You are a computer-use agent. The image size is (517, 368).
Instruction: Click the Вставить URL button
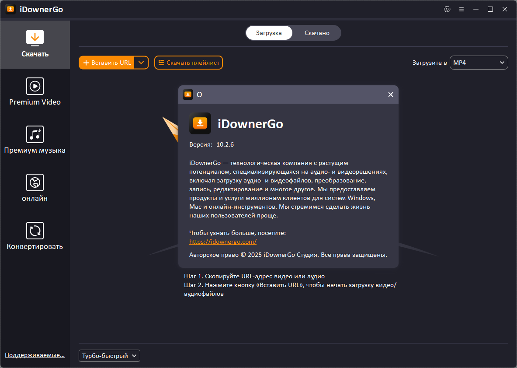[x=107, y=63]
